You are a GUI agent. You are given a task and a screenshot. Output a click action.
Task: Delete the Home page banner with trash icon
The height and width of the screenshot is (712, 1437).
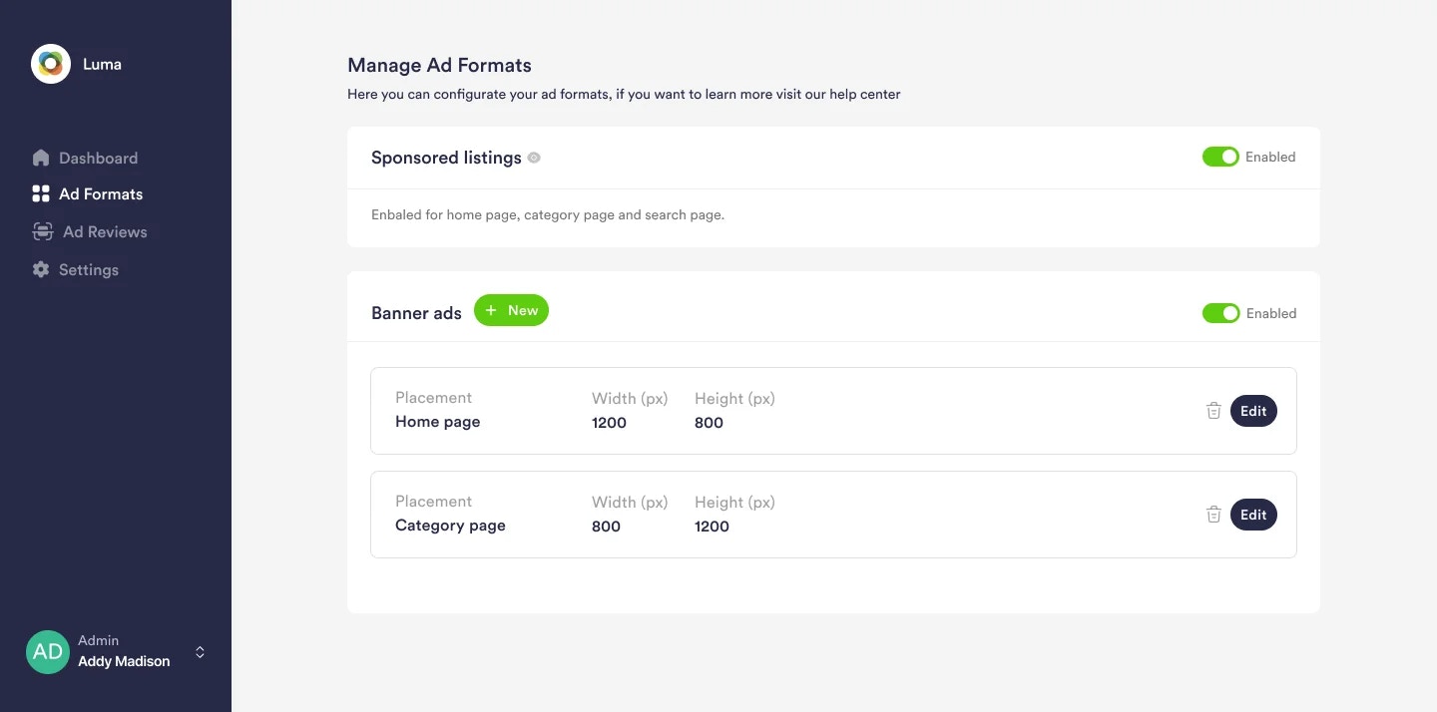(x=1213, y=410)
